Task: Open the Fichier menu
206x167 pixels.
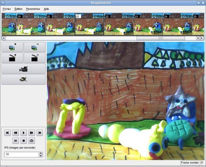Action: (x=7, y=9)
